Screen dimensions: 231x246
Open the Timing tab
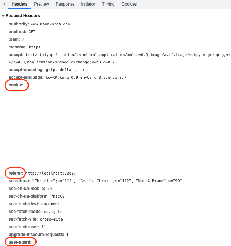click(x=109, y=4)
